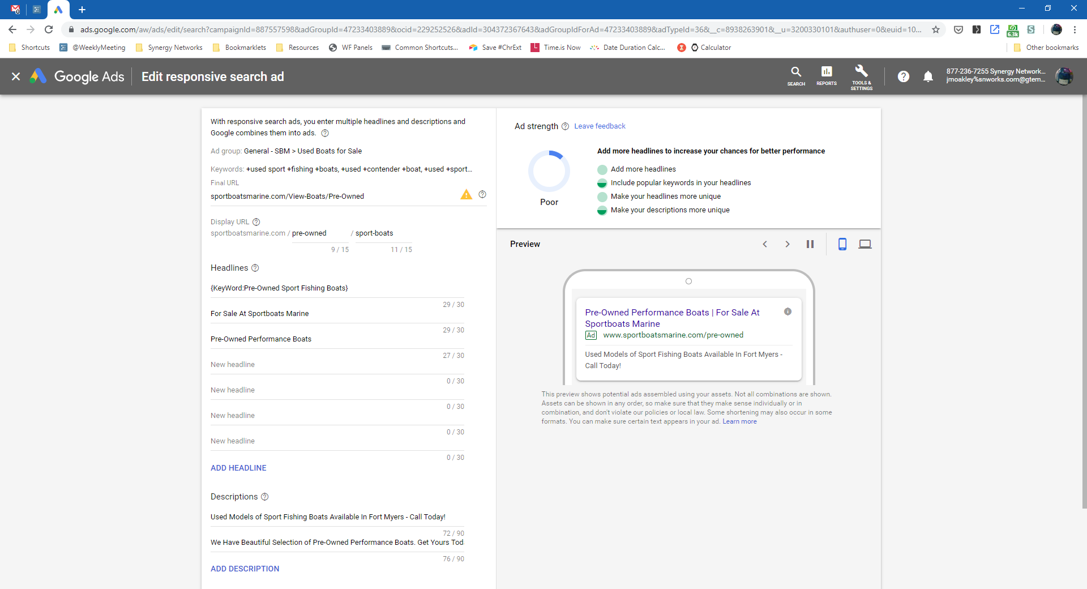Open the Time.is Now bookmark
Viewport: 1087px width, 589px height.
coord(555,48)
